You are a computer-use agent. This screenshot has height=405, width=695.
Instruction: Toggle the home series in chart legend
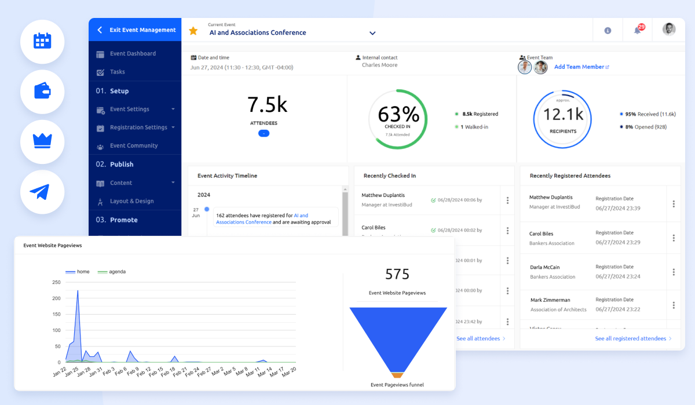coord(78,271)
